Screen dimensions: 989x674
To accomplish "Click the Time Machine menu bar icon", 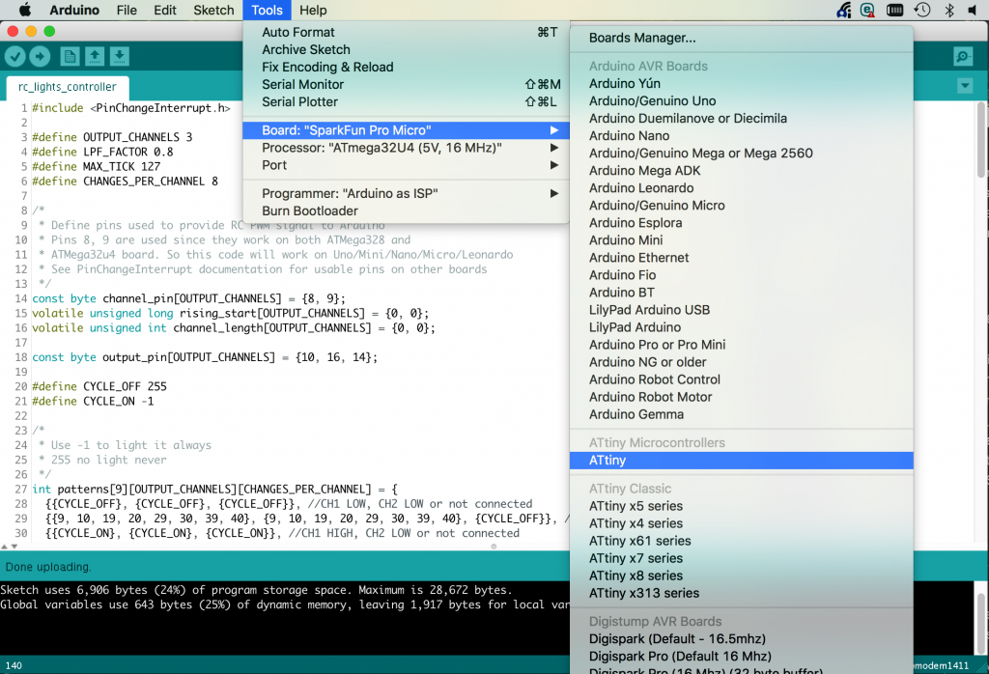I will (920, 10).
